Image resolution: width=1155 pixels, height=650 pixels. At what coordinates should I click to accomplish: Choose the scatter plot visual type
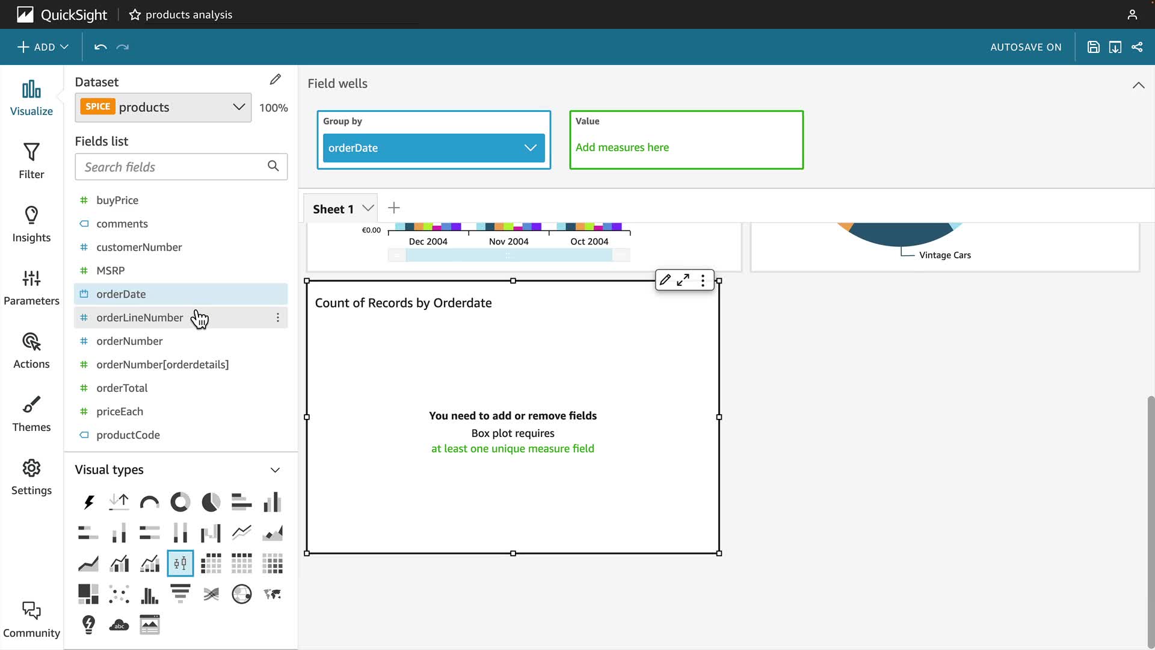tap(119, 594)
